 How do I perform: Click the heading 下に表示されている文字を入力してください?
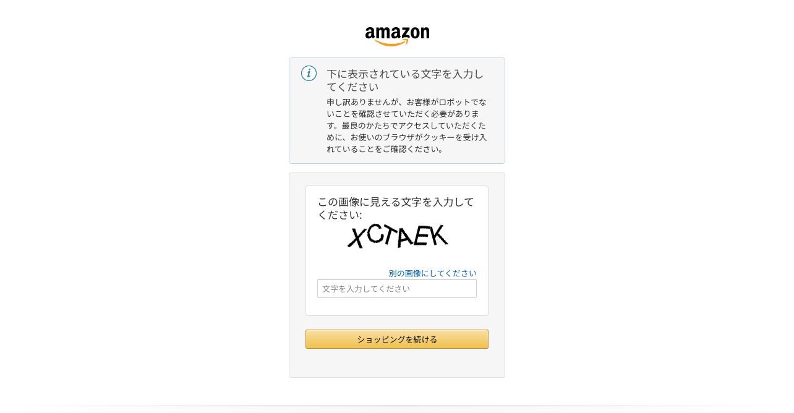tap(405, 80)
